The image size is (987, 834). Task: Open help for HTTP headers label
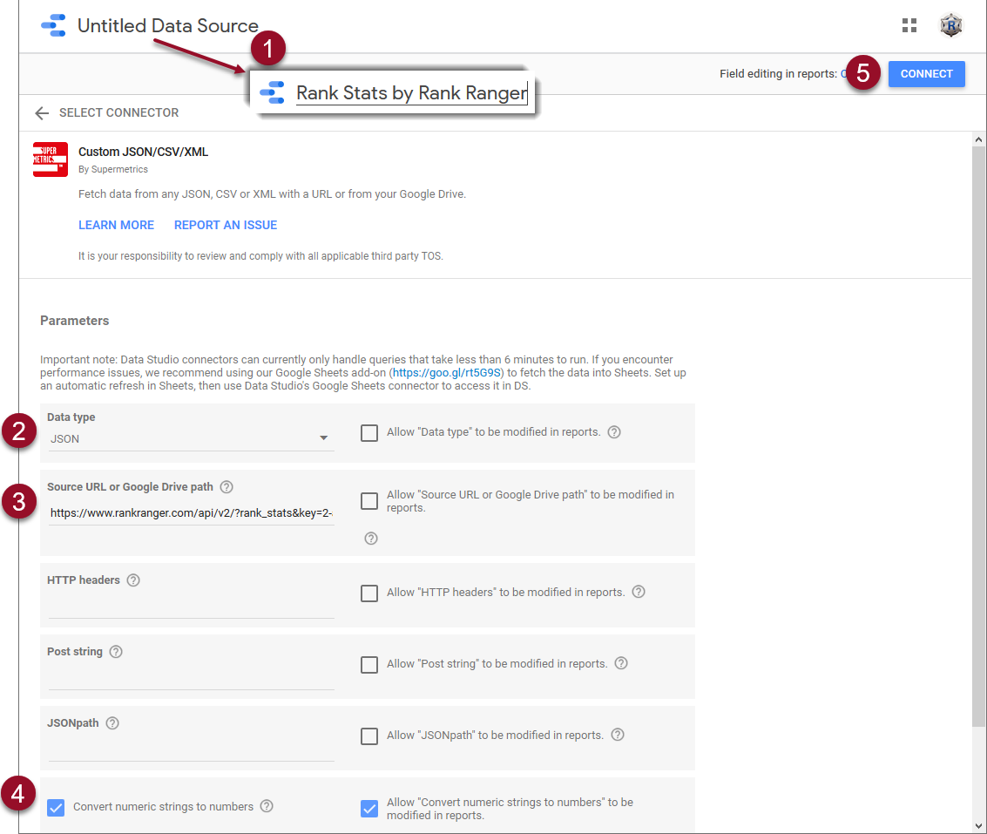[133, 580]
